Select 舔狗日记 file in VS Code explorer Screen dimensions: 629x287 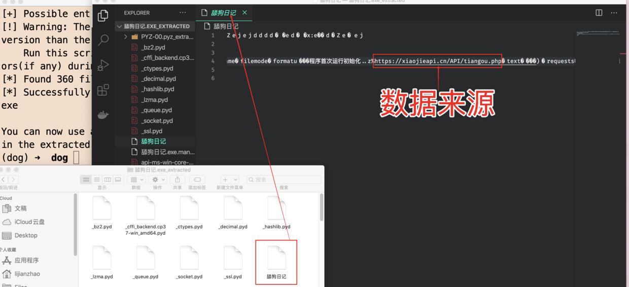[155, 141]
